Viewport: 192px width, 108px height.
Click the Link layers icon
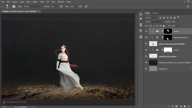[x=169, y=106]
